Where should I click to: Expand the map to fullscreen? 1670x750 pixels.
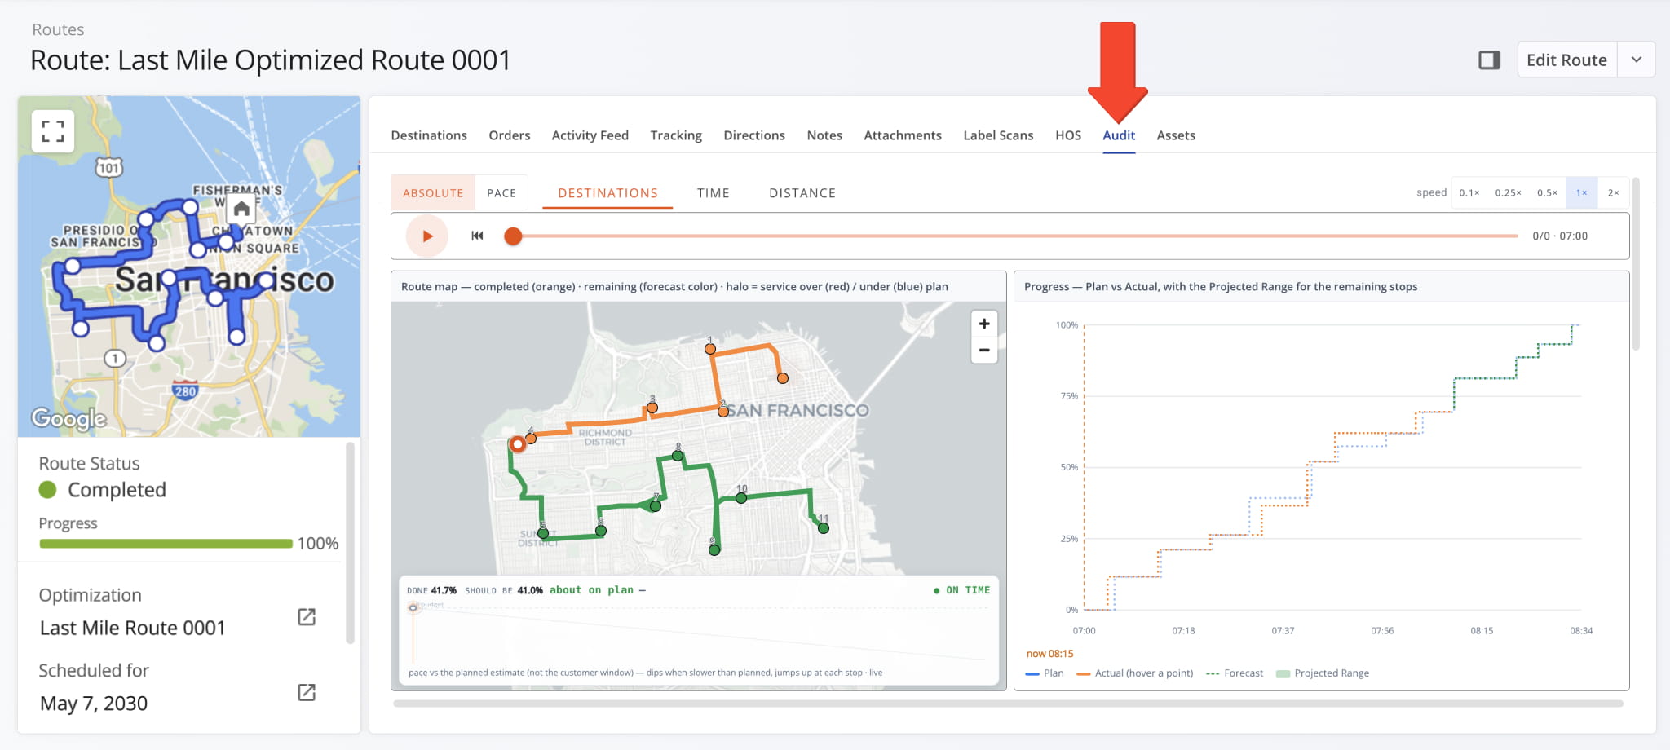[53, 131]
